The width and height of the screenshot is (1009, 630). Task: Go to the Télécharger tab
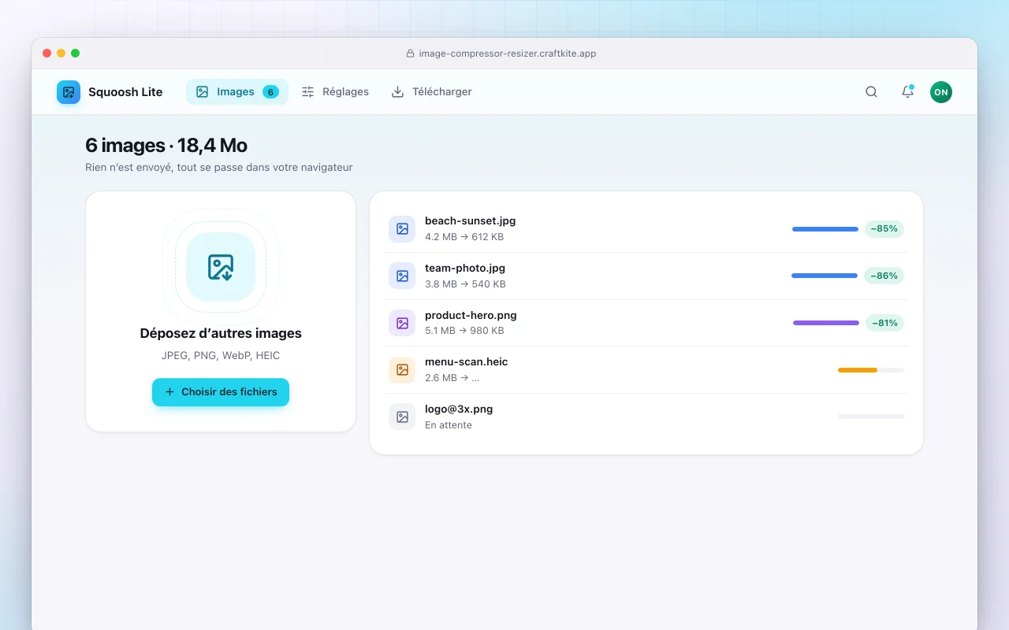click(432, 92)
